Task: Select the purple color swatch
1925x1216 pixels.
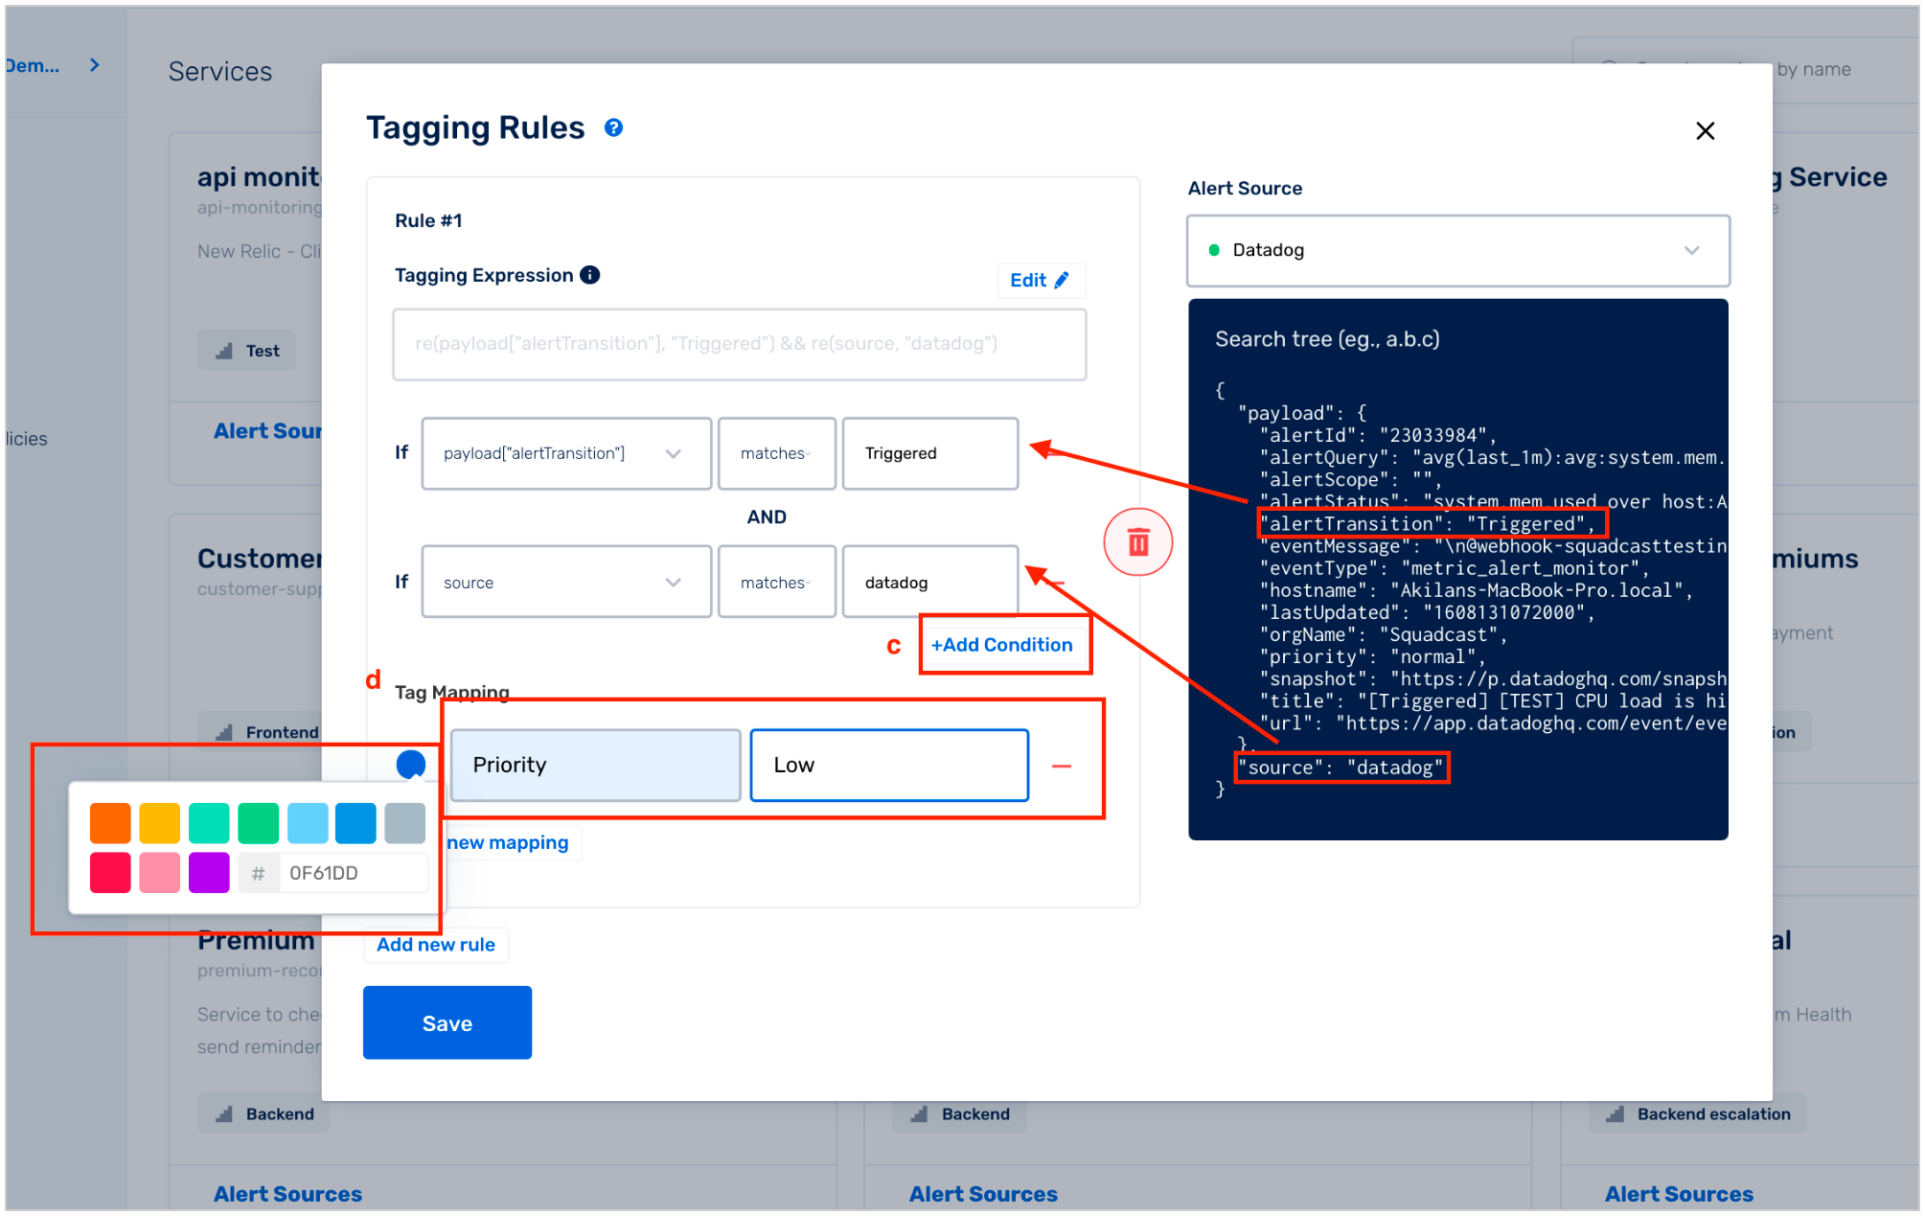Action: [x=209, y=873]
